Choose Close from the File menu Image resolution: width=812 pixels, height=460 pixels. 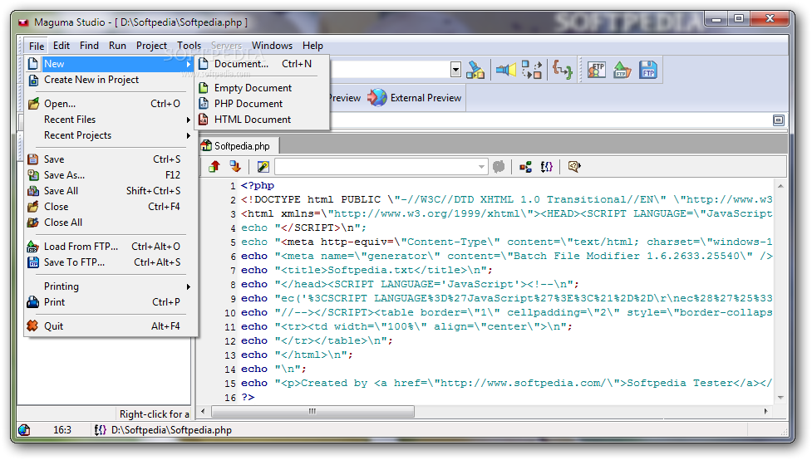[111, 207]
